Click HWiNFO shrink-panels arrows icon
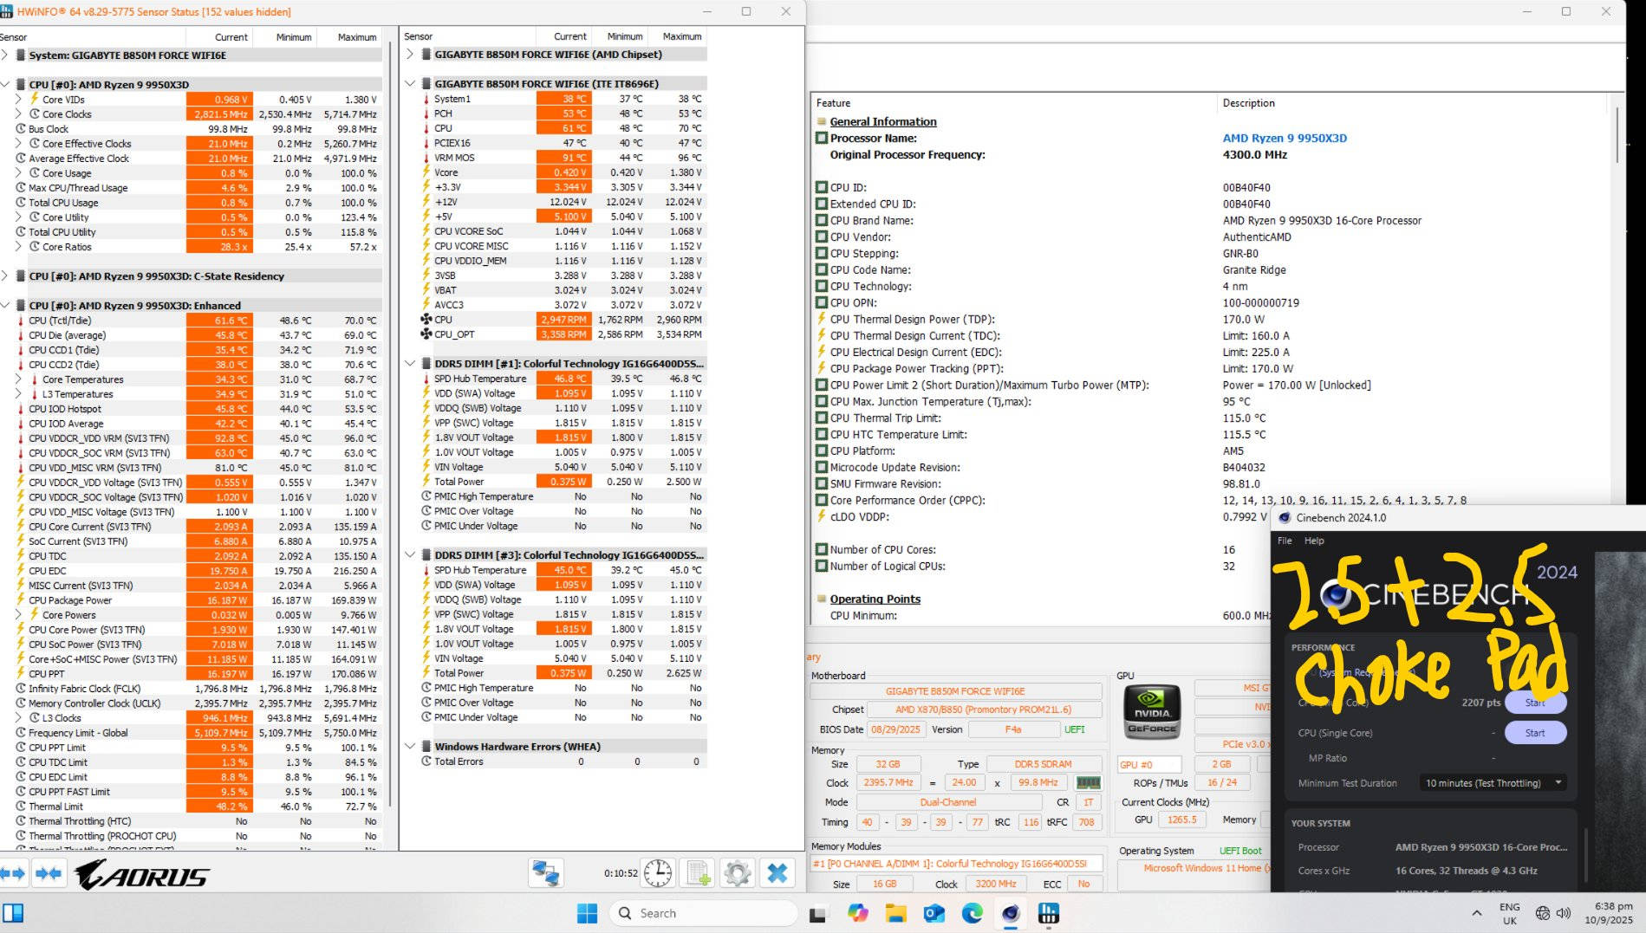The image size is (1646, 933). (49, 873)
